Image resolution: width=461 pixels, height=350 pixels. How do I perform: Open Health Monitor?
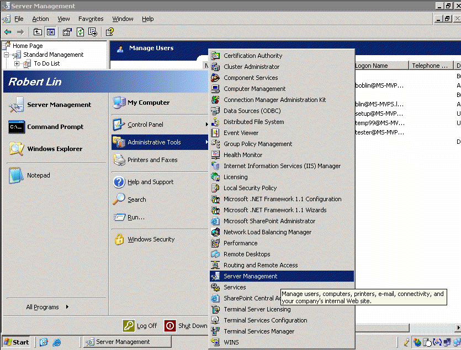pos(282,155)
